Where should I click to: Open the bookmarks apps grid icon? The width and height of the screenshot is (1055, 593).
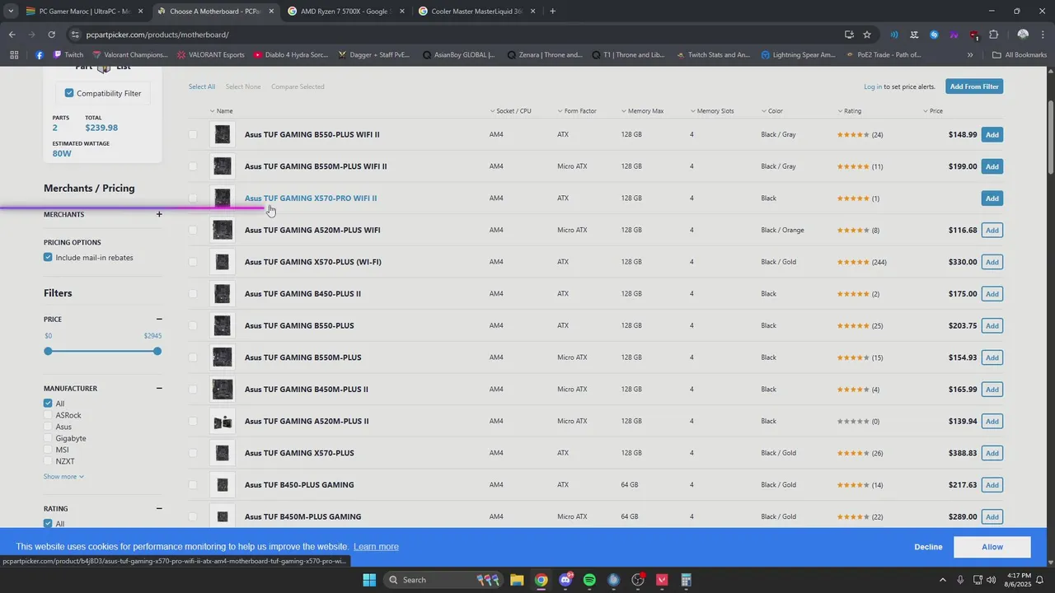coord(14,55)
